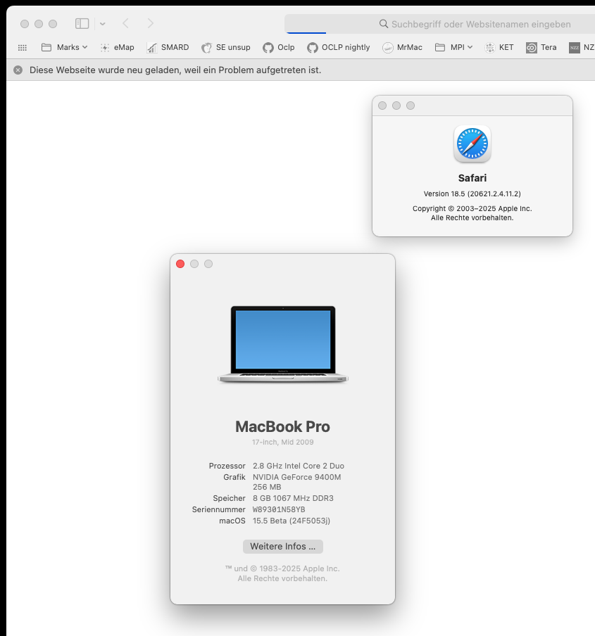Click the reload problem message text
This screenshot has height=636, width=595.
point(175,70)
